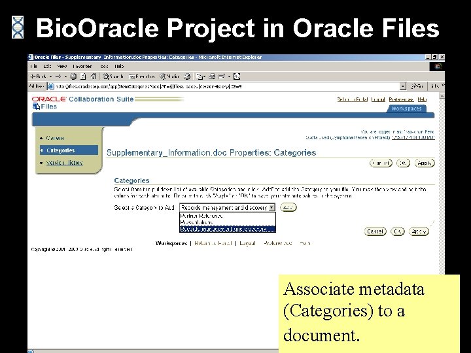Image resolution: width=471 pixels, height=353 pixels.
Task: Click the Refresh page toolbar icon
Action: click(x=83, y=76)
